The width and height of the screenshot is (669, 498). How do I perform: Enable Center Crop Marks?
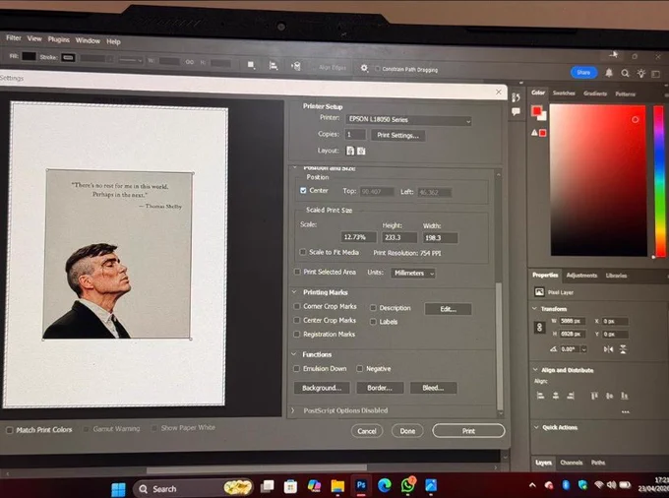point(297,320)
